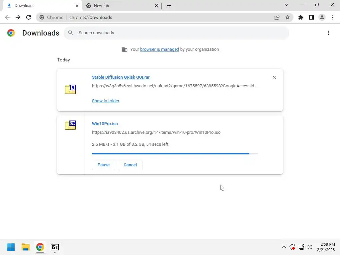The height and width of the screenshot is (255, 340).
Task: Click the Chrome logo beside Downloads title
Action: [x=11, y=33]
